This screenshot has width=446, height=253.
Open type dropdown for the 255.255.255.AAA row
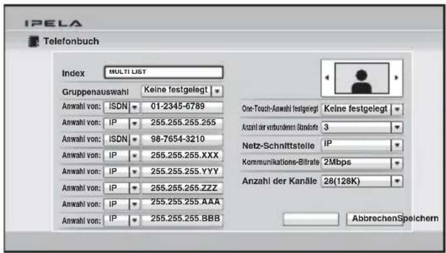[122, 204]
